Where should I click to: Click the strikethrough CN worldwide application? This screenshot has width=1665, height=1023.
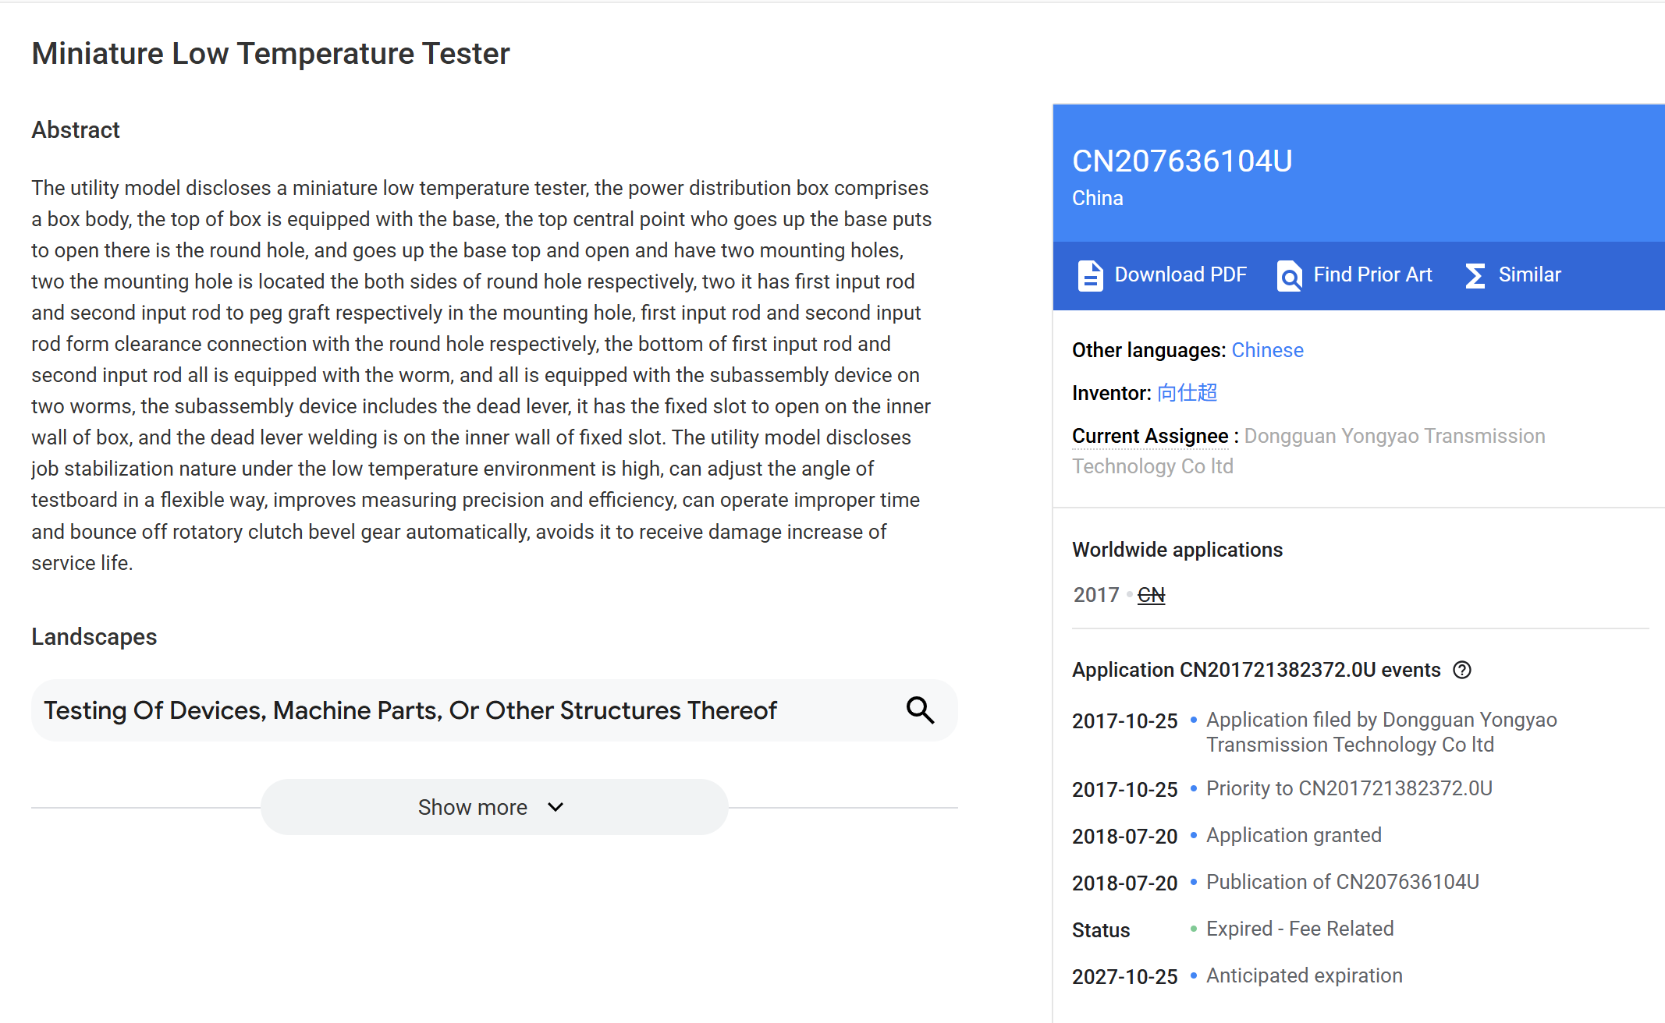tap(1151, 595)
